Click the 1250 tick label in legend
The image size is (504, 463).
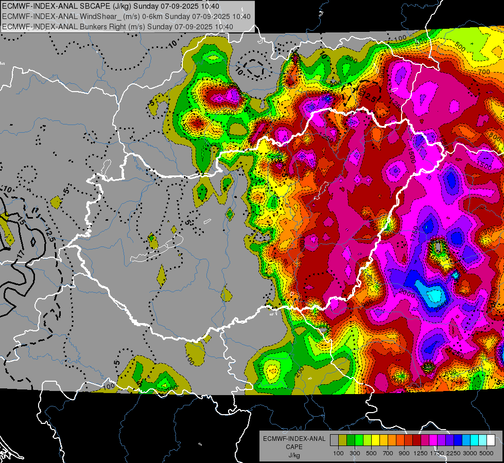coord(421,453)
